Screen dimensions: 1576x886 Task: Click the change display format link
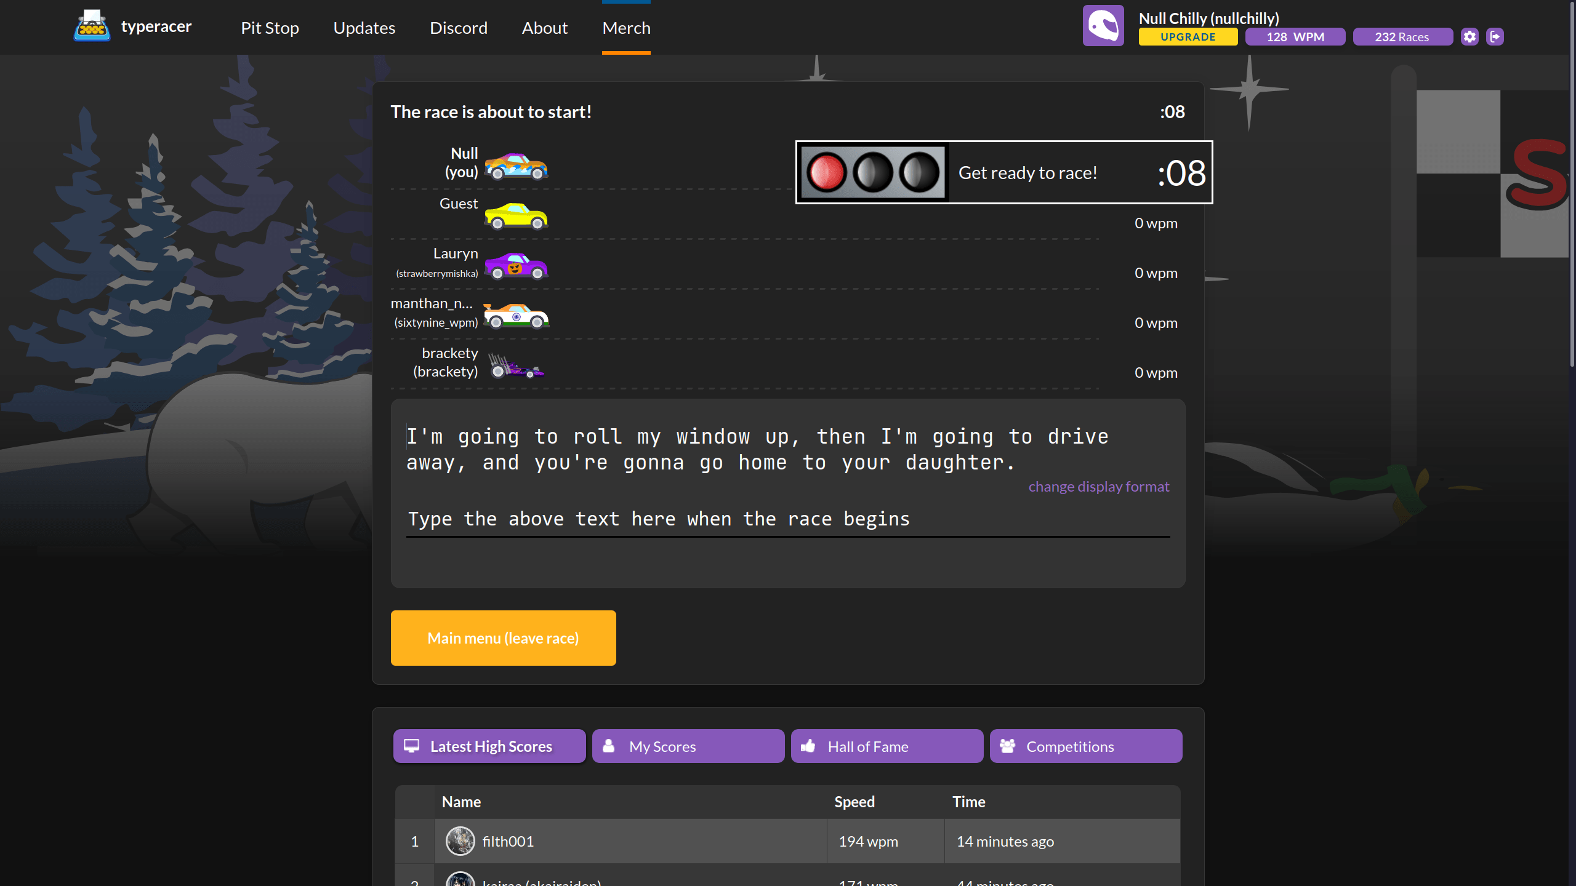click(1099, 486)
